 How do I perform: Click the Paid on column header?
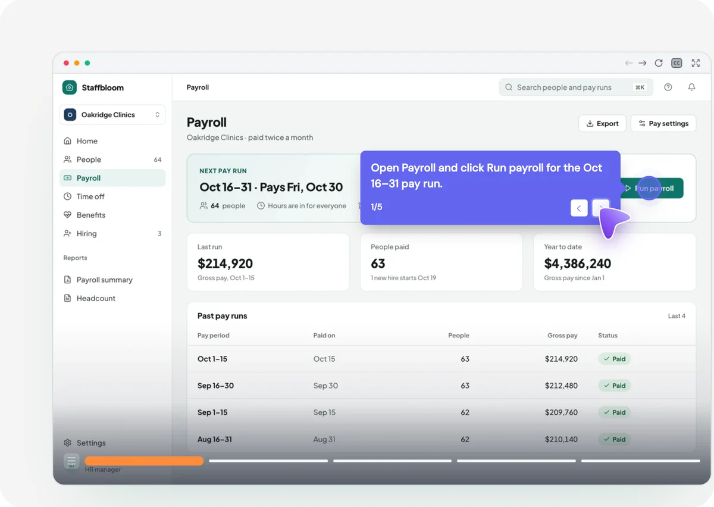pyautogui.click(x=324, y=336)
